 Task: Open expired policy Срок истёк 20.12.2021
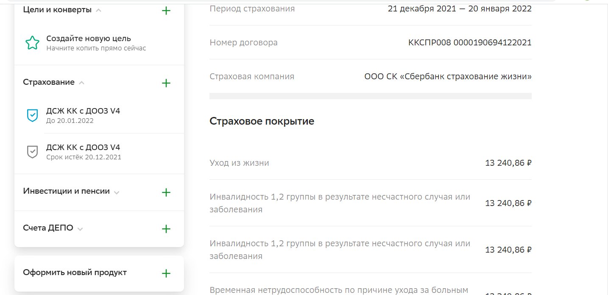[84, 152]
